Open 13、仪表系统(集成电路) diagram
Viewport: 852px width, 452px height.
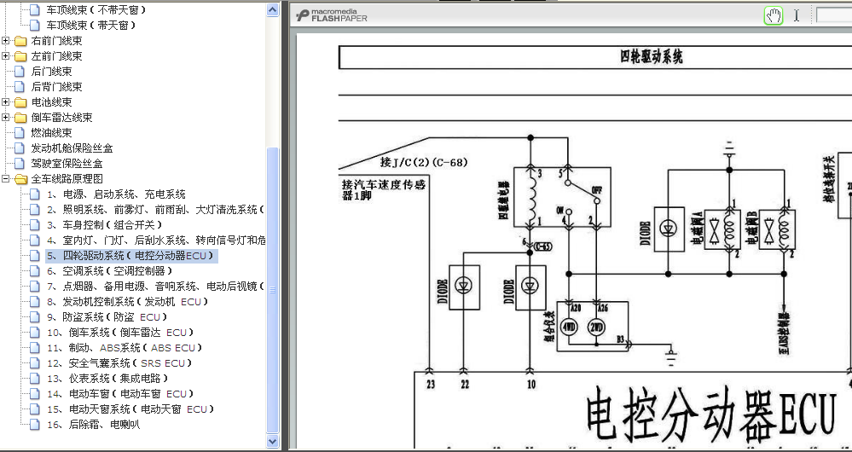107,378
